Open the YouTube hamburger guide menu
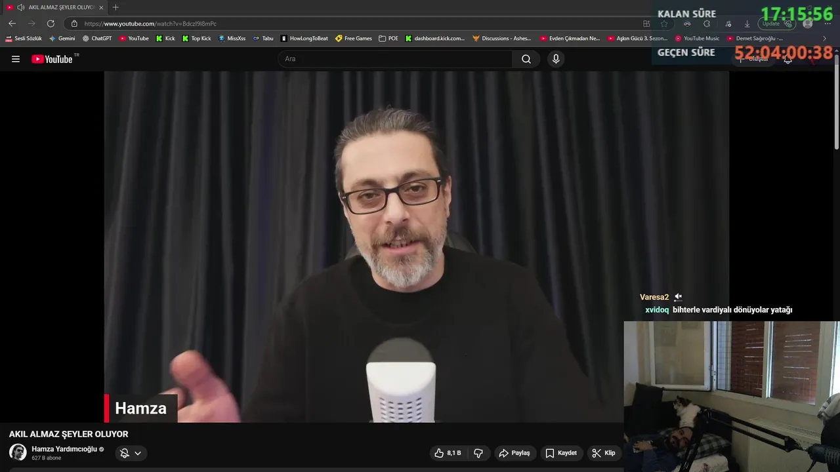Screen dimensions: 840x472 (x=16, y=59)
